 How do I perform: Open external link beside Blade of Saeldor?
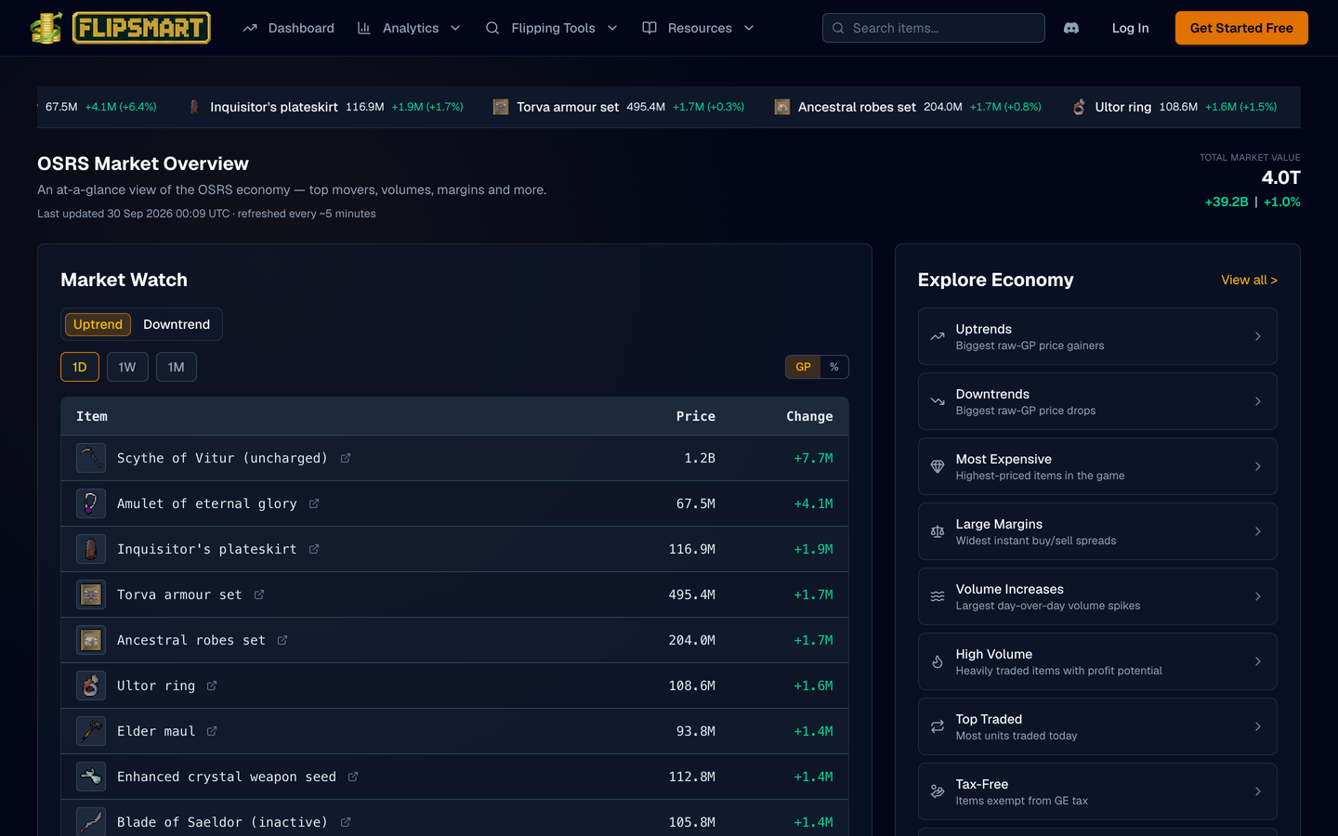coord(346,822)
